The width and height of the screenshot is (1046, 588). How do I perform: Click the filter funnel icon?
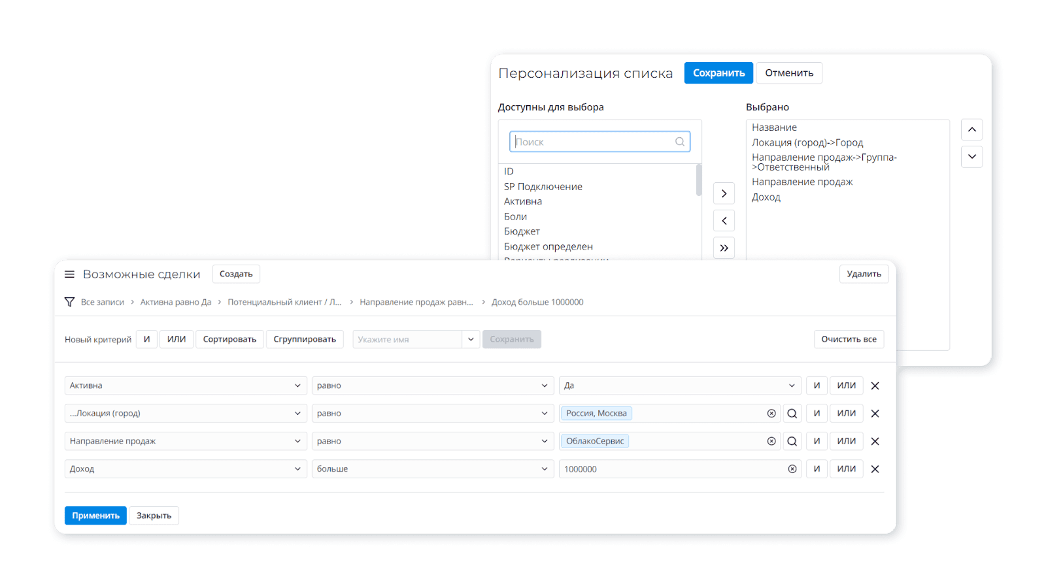pos(69,302)
